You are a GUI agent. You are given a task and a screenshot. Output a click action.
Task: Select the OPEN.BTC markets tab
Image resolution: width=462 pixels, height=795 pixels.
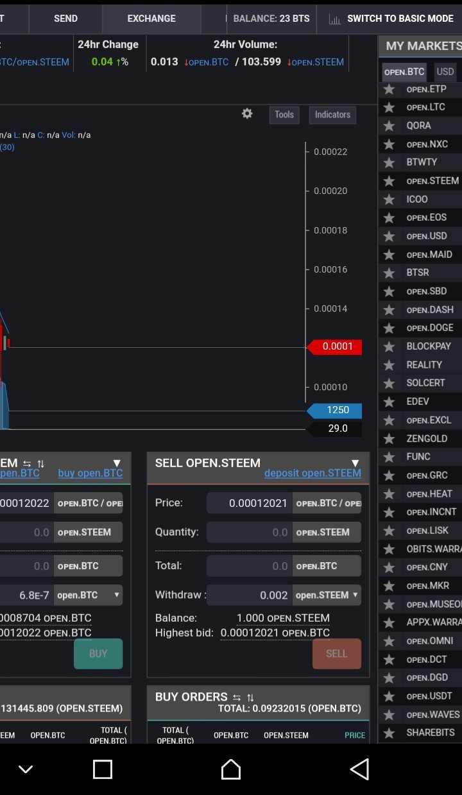pos(404,72)
